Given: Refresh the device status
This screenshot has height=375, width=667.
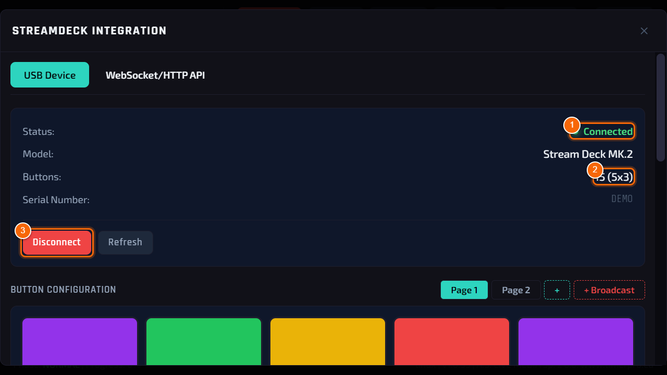Looking at the screenshot, I should [125, 242].
